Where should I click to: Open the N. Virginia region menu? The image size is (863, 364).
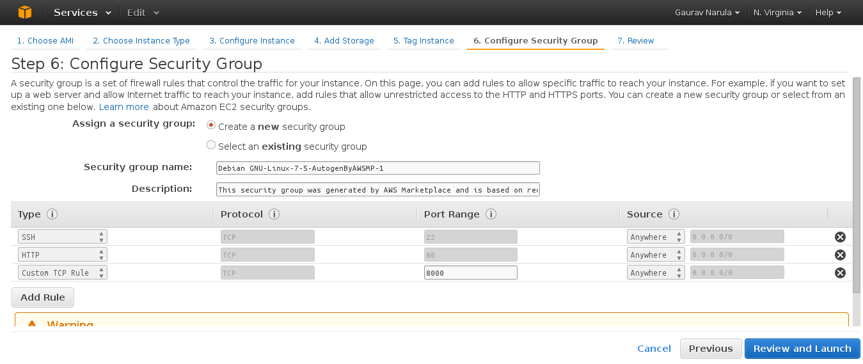777,12
